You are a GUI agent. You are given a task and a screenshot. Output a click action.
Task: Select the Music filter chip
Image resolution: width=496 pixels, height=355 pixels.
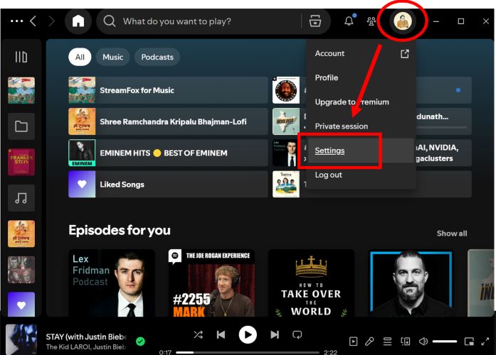(x=113, y=57)
